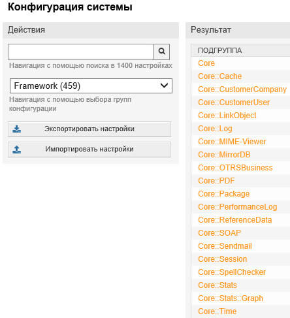
Task: Open Core::Stats::Graph subgroup
Action: pyautogui.click(x=231, y=298)
